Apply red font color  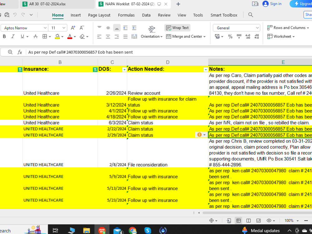[x=70, y=37]
